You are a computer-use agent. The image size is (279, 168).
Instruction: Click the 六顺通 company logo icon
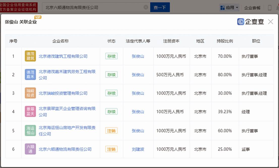click(30, 149)
